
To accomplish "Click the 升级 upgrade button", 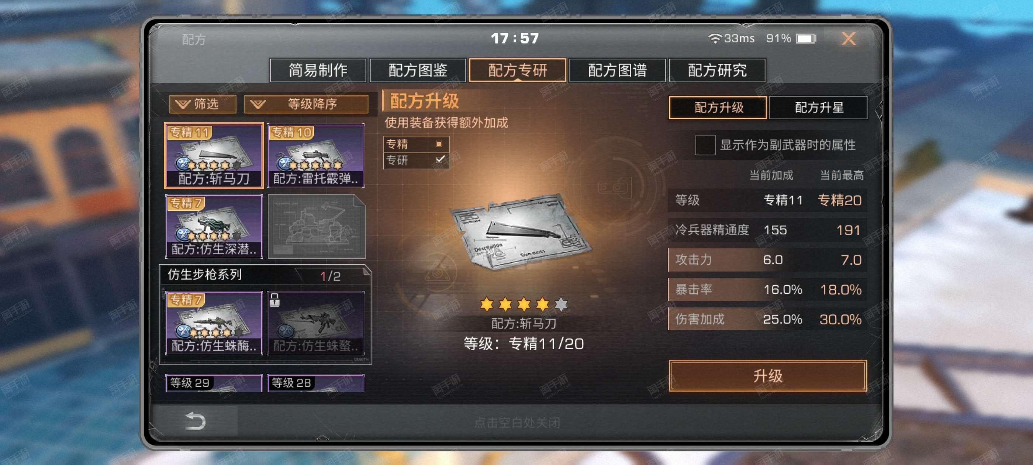I will (x=767, y=376).
